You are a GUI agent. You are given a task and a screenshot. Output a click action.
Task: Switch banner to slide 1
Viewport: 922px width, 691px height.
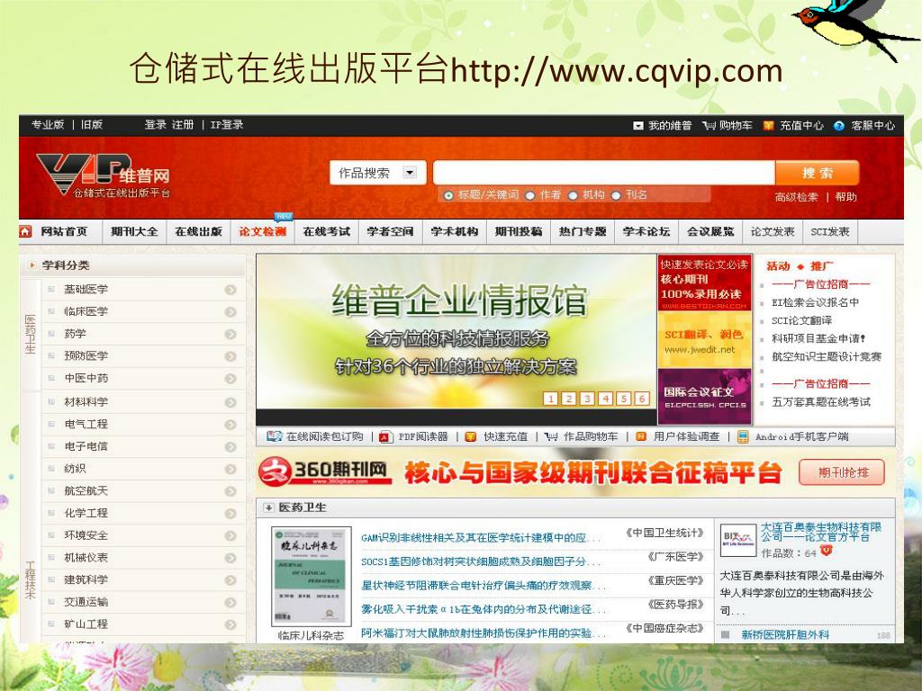click(550, 399)
